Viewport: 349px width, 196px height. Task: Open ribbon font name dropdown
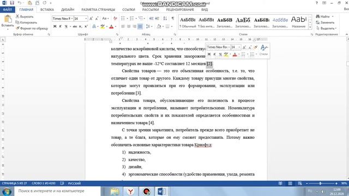(72, 19)
